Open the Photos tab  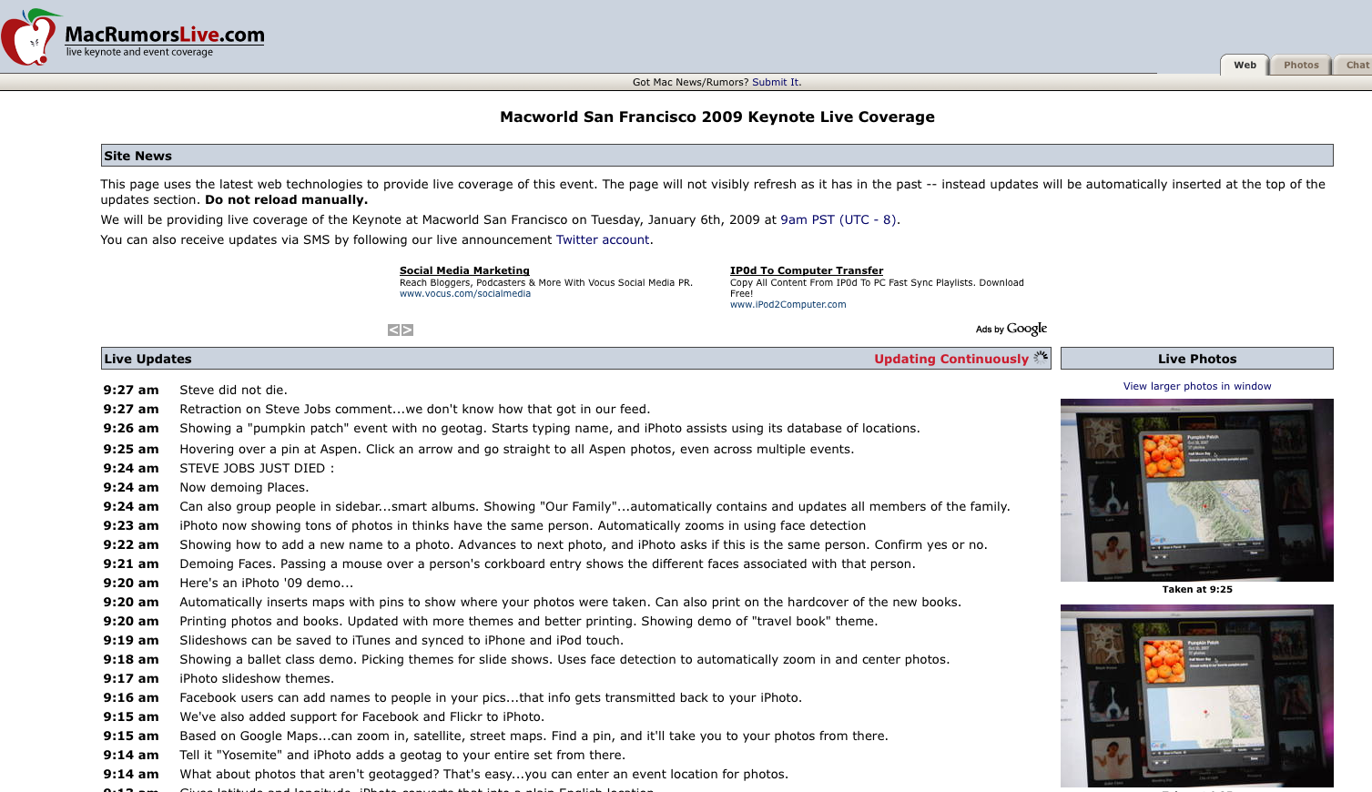(x=1301, y=65)
